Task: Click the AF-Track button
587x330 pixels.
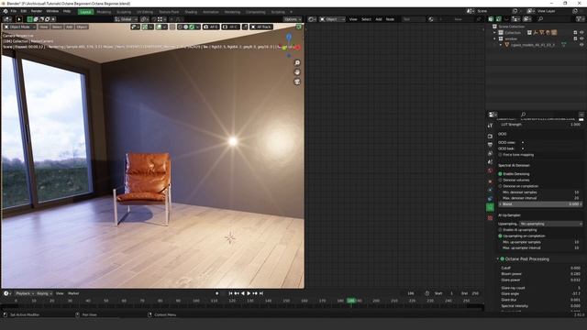Action: [x=260, y=27]
